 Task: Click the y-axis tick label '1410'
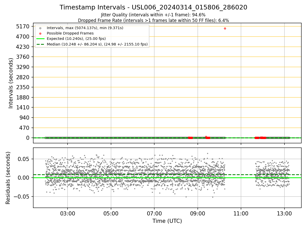(23, 107)
